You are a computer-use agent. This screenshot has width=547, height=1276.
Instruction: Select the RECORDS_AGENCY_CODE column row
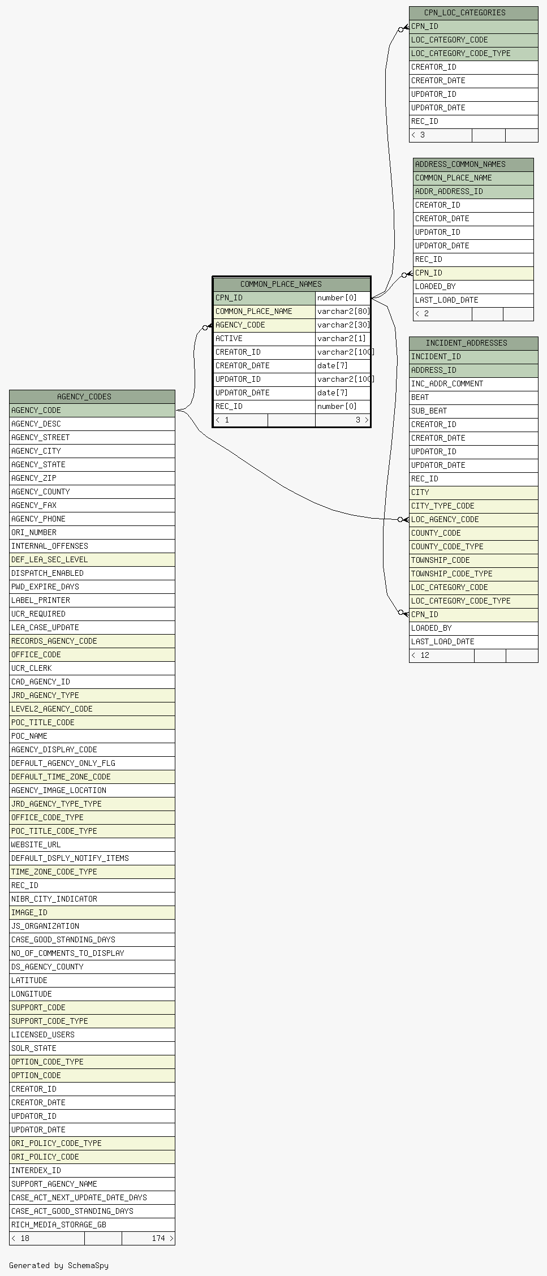(x=92, y=641)
